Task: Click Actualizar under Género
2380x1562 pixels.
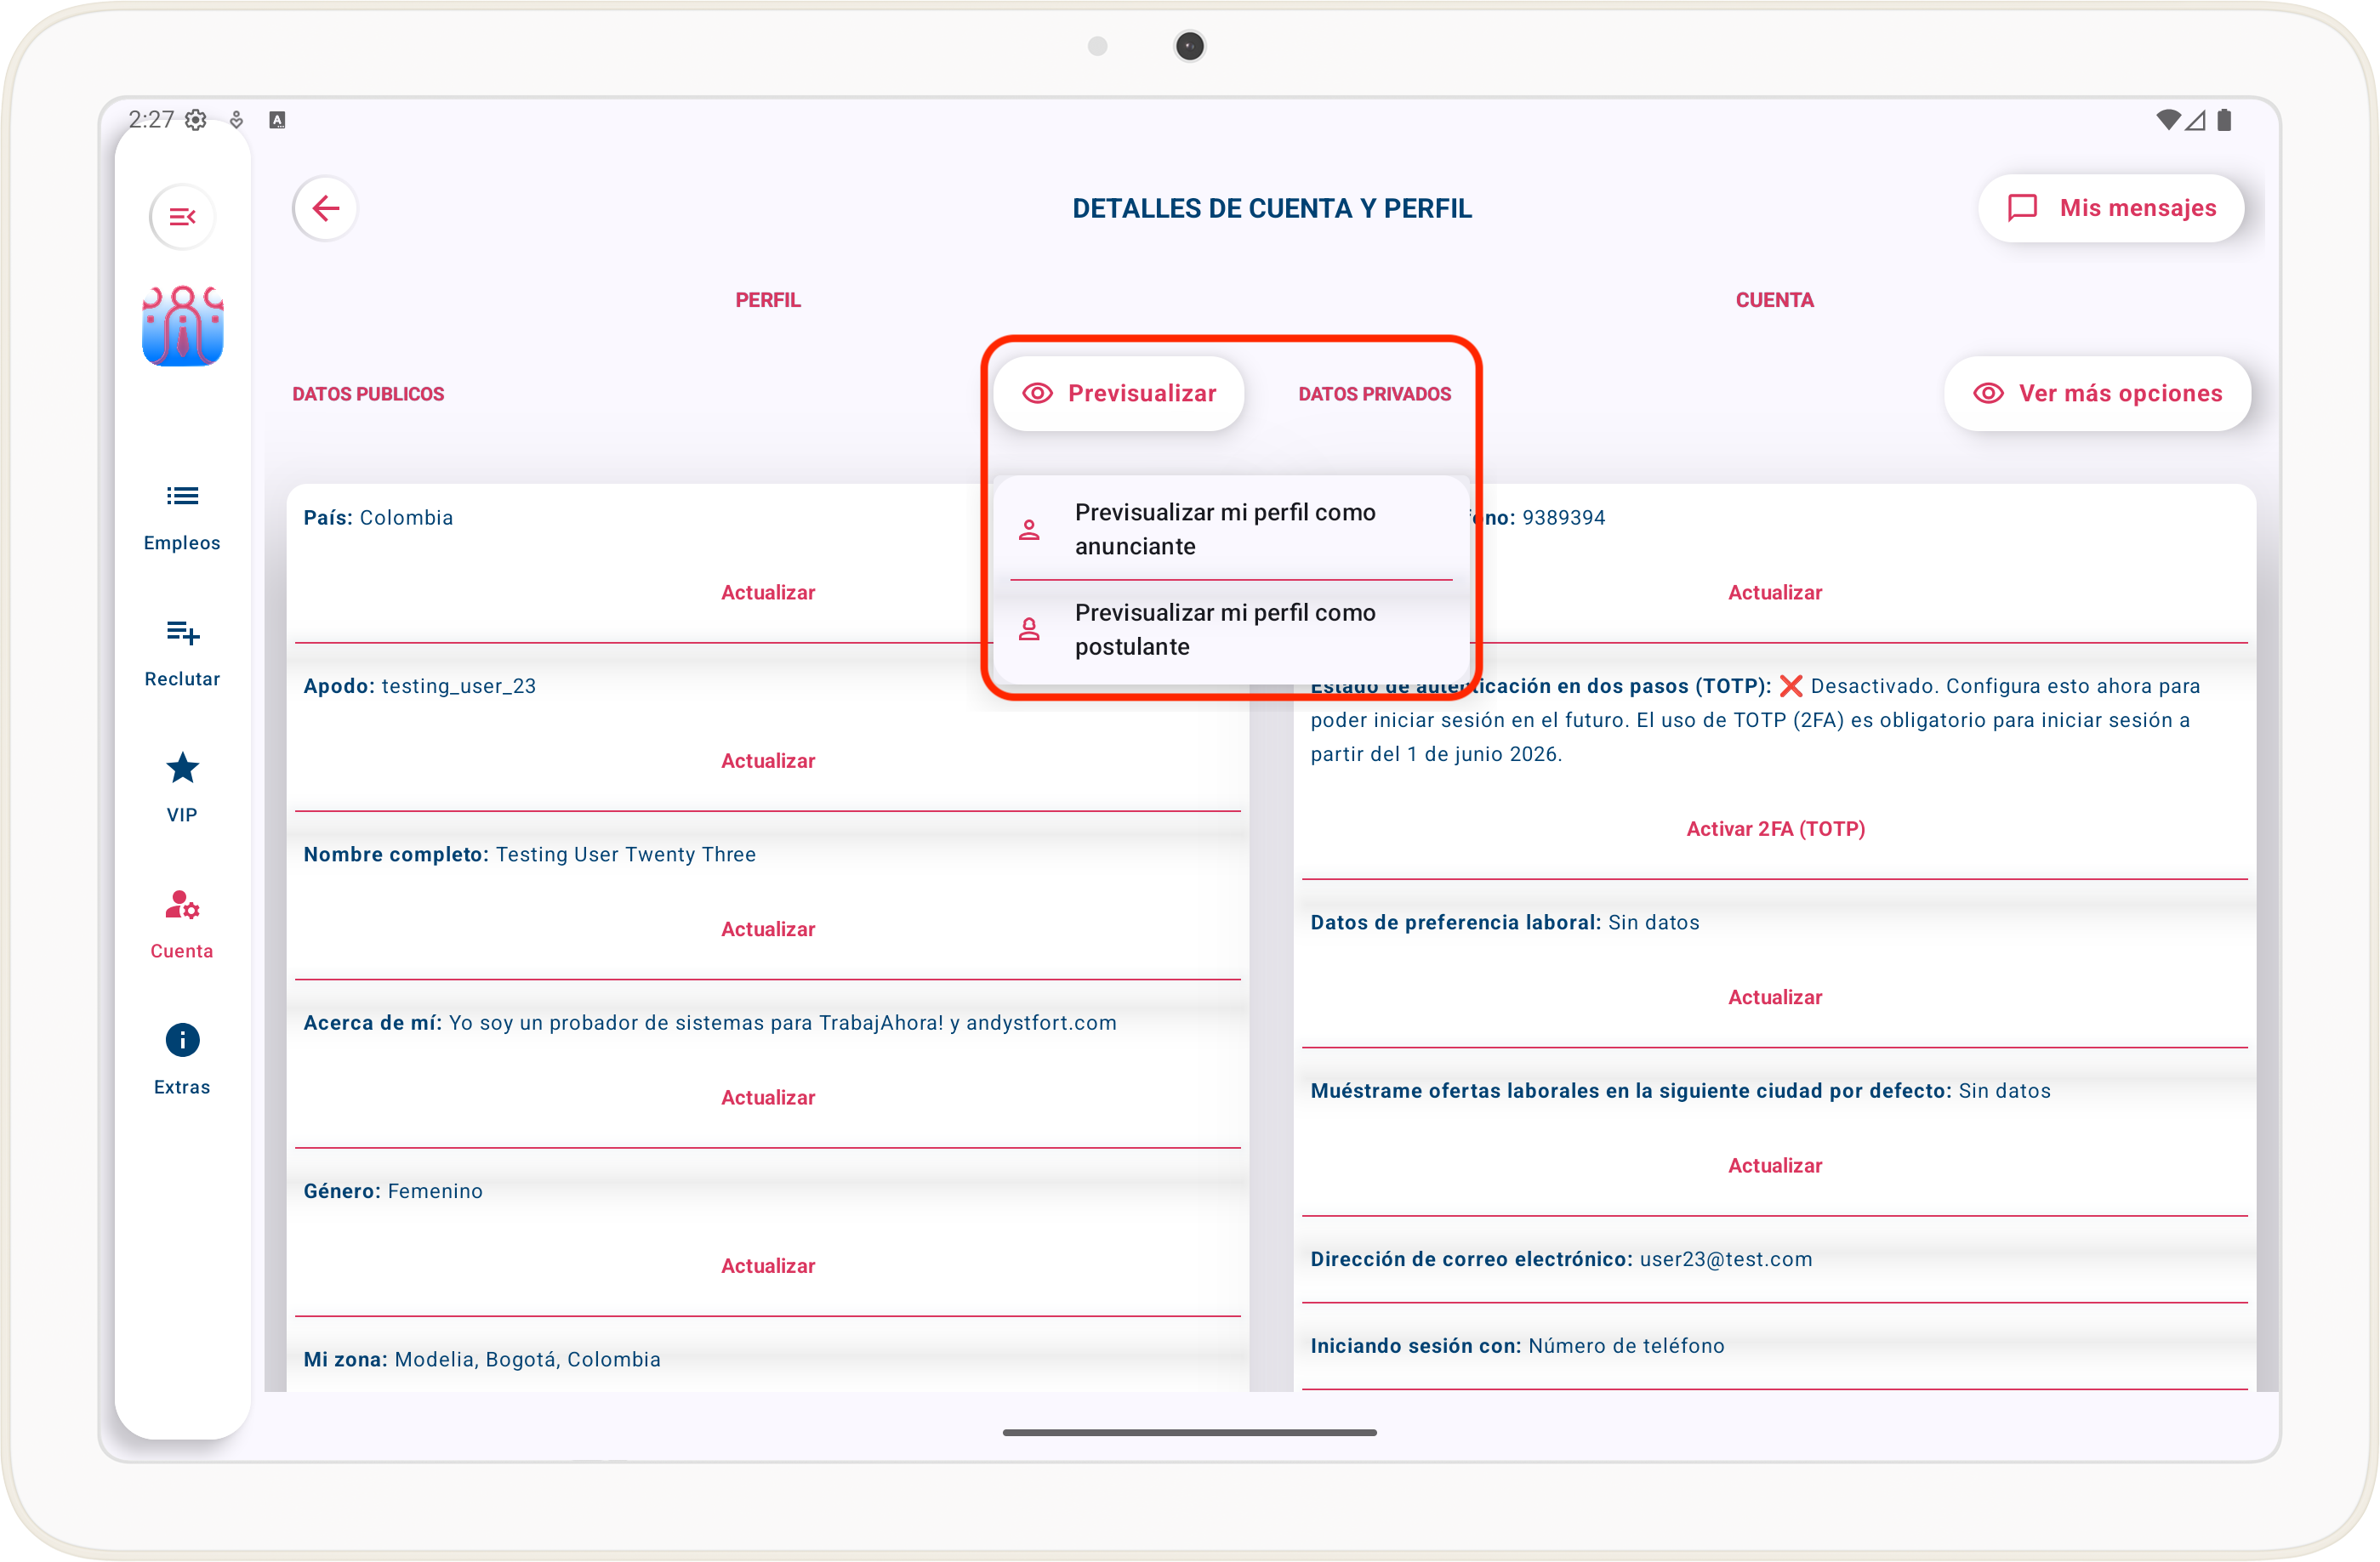Action: point(768,1265)
